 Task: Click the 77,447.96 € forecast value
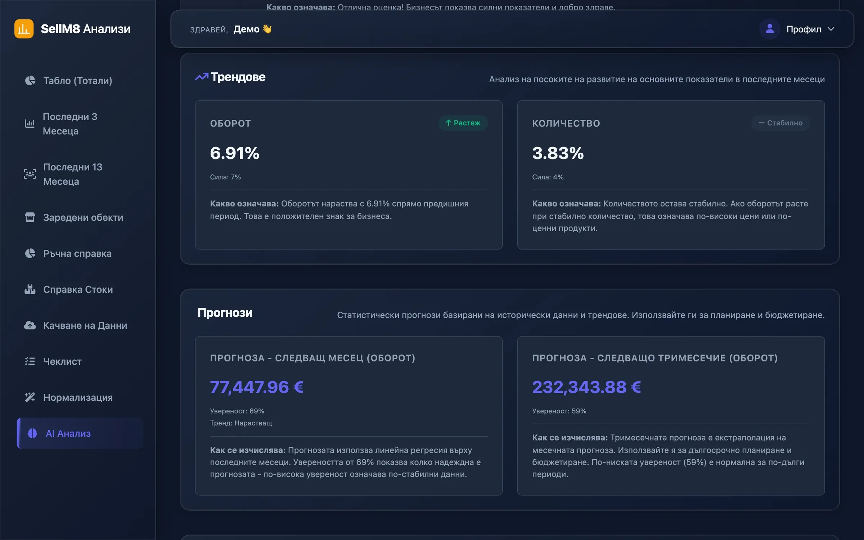point(257,387)
